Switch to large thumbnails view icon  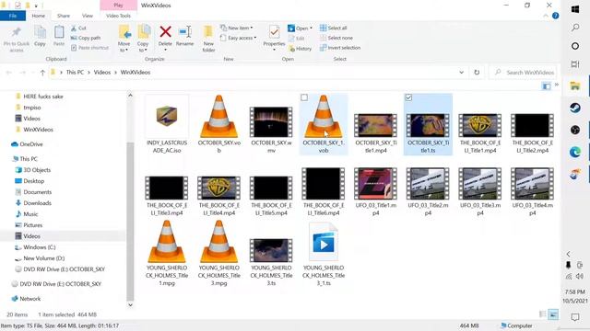click(553, 314)
